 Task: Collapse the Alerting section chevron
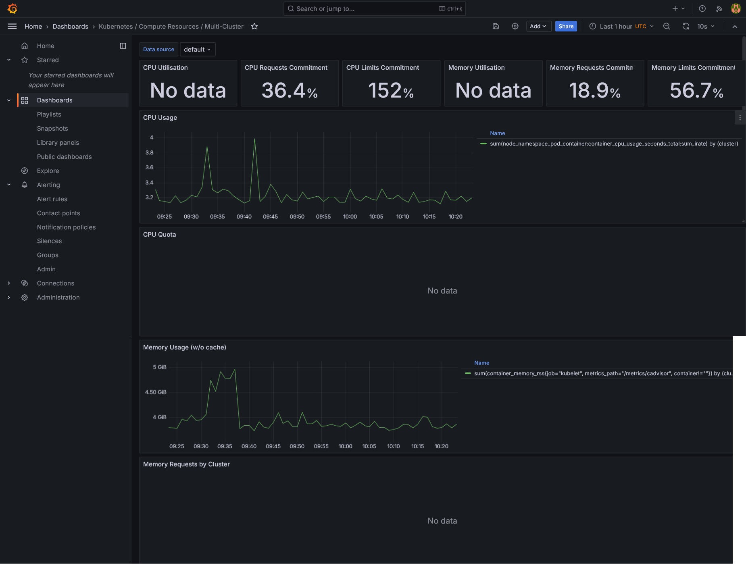tap(9, 185)
